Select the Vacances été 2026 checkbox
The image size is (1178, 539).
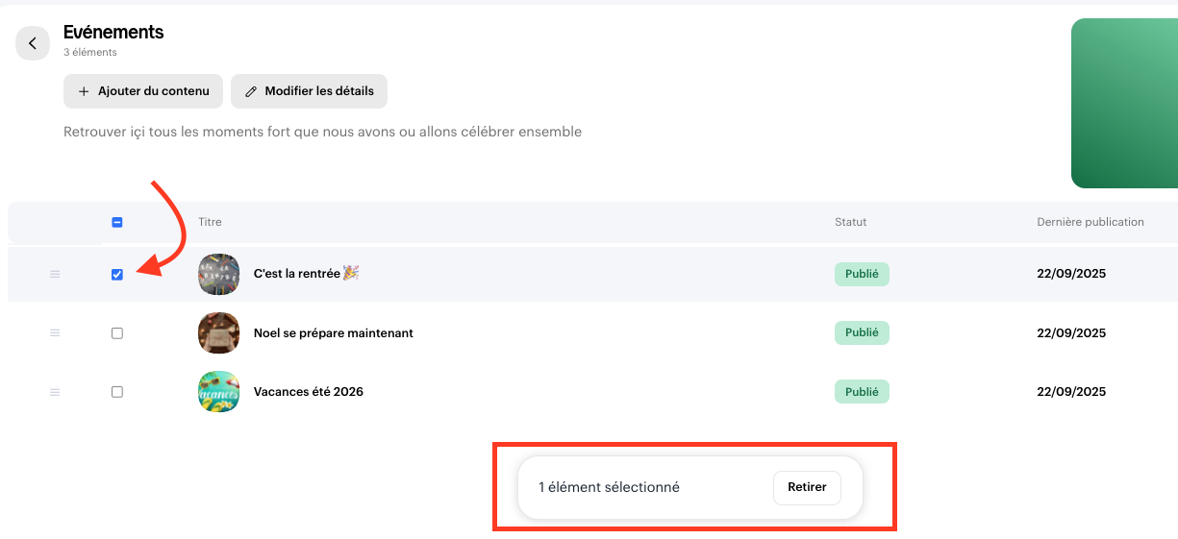click(x=117, y=392)
